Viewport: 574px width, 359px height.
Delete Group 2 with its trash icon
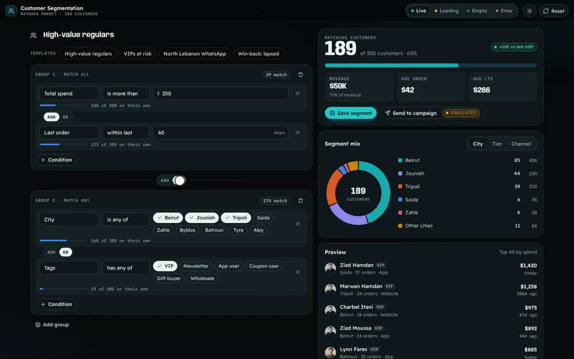(x=300, y=201)
